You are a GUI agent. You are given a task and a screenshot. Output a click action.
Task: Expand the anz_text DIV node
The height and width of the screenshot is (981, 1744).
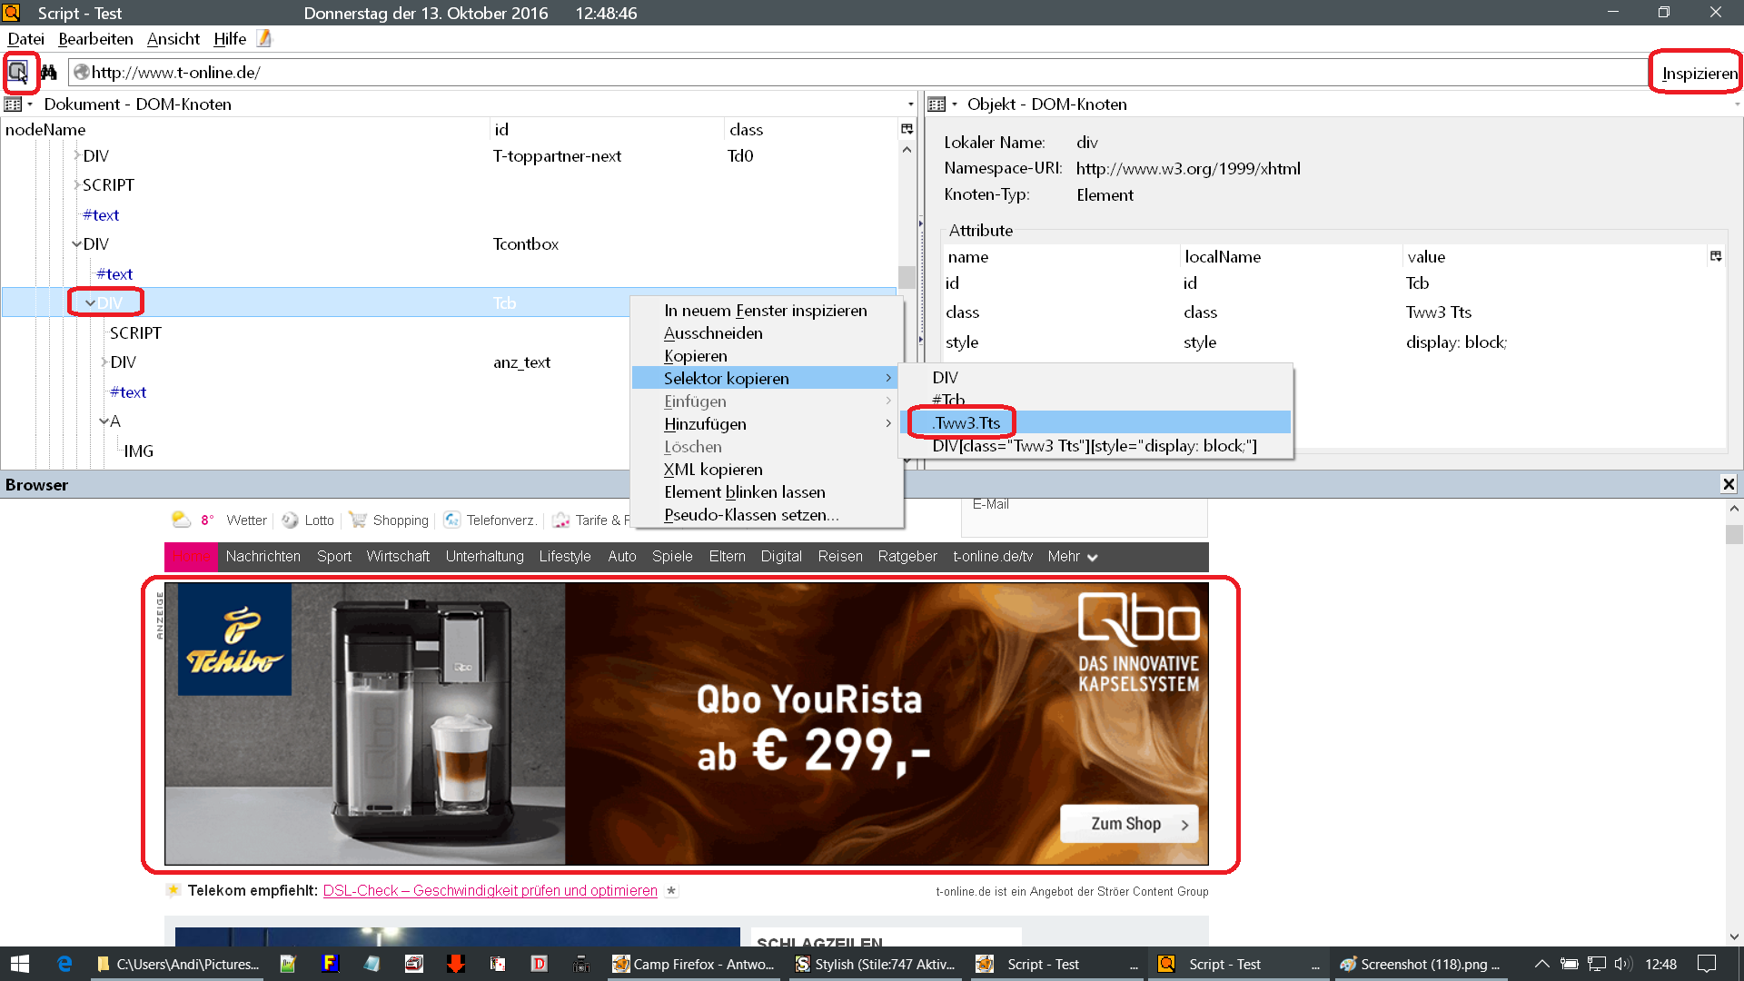(x=104, y=362)
